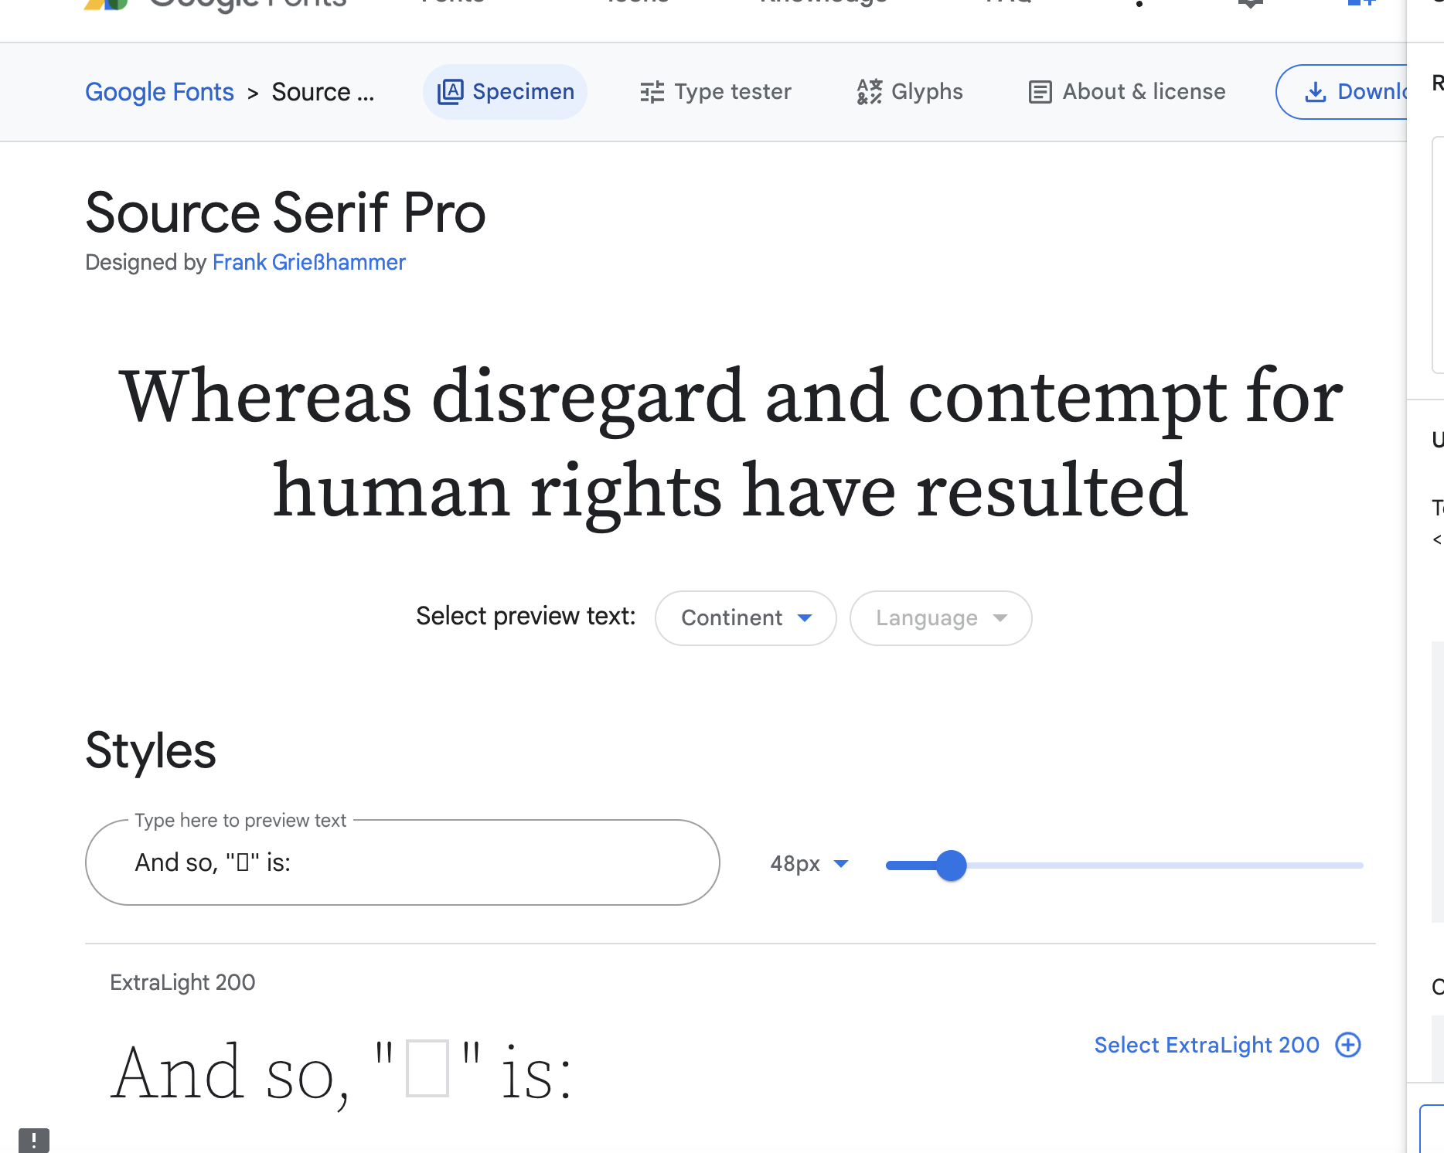
Task: Open the Specimen tab
Action: click(x=505, y=92)
